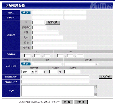Screen dimensions: 115x106
Task: Click the 番地 street number input field
Action: [x=55, y=43]
